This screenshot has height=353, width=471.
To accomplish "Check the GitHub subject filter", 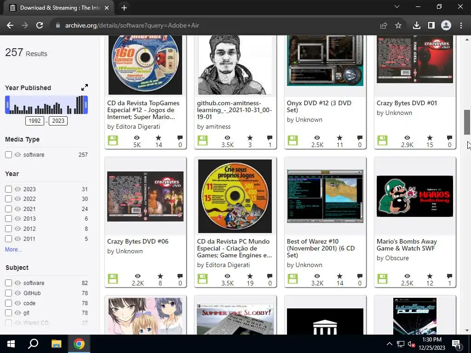I will (x=8, y=293).
